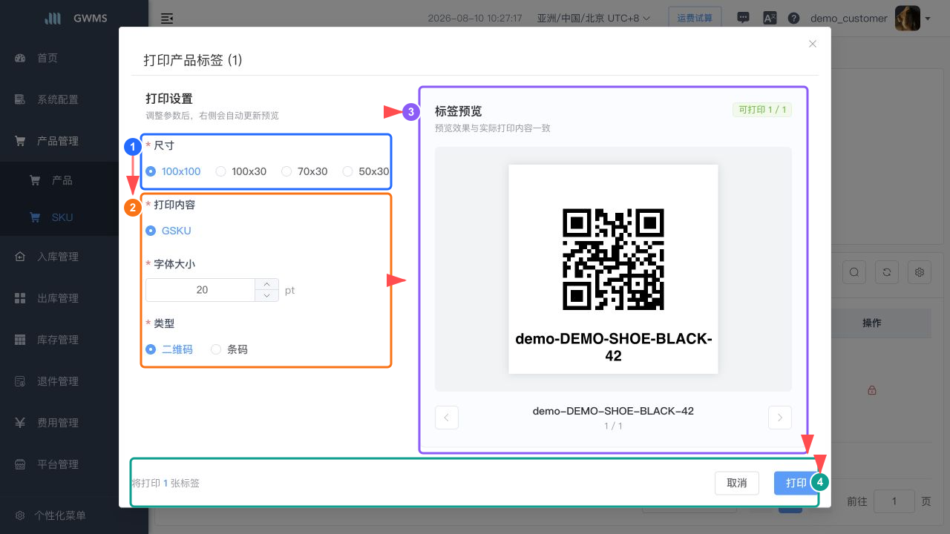Click the table refresh icon button
Image resolution: width=950 pixels, height=534 pixels.
coord(887,272)
